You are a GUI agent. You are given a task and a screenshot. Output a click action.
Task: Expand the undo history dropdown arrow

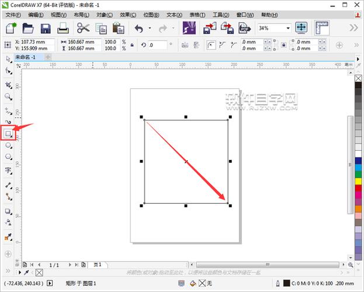[x=150, y=28]
